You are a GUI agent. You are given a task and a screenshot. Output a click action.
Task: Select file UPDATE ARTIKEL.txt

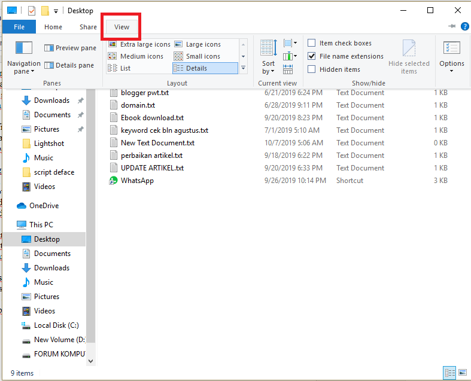(152, 169)
